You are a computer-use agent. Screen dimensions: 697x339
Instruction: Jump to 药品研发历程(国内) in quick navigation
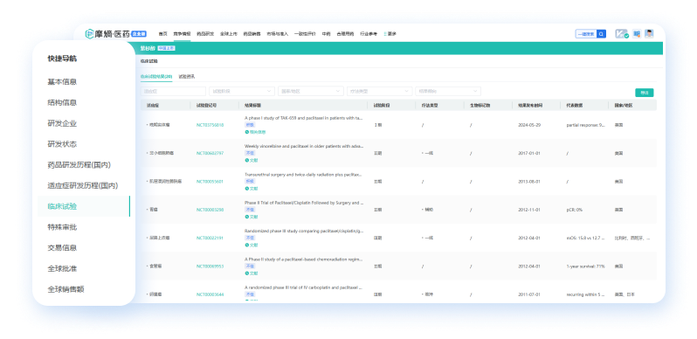click(79, 164)
